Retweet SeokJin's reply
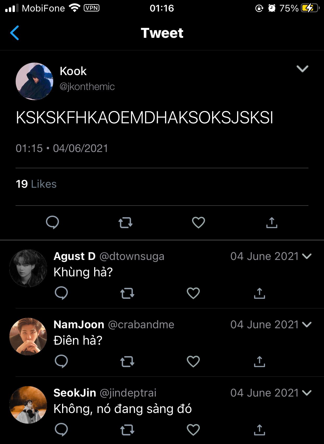 127,430
